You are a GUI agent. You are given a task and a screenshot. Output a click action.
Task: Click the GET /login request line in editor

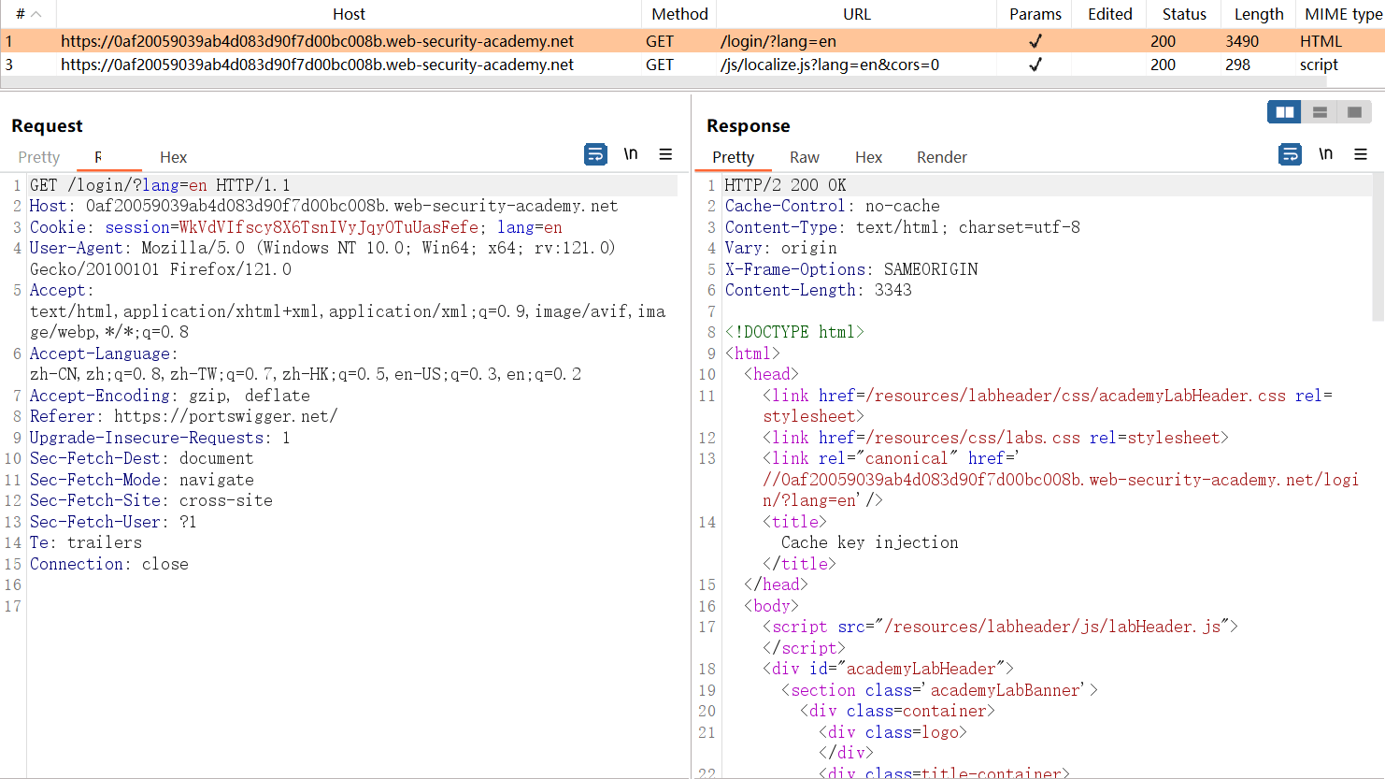[160, 185]
